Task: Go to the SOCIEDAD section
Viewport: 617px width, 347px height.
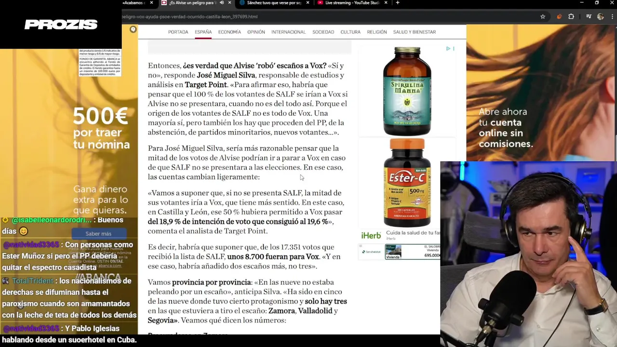Action: point(323,32)
